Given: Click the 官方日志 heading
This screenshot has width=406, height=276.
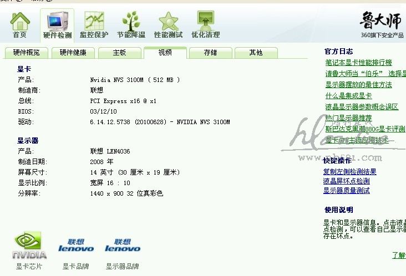Looking at the screenshot, I should click(339, 52).
